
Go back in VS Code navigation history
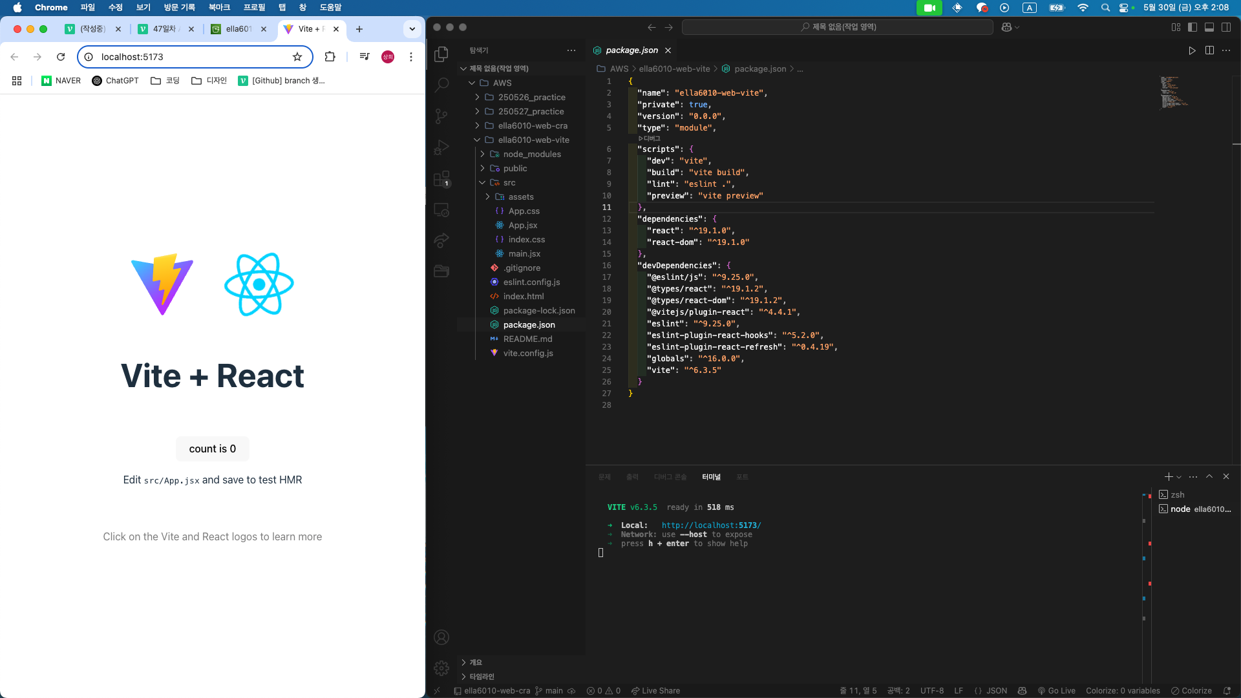tap(652, 27)
